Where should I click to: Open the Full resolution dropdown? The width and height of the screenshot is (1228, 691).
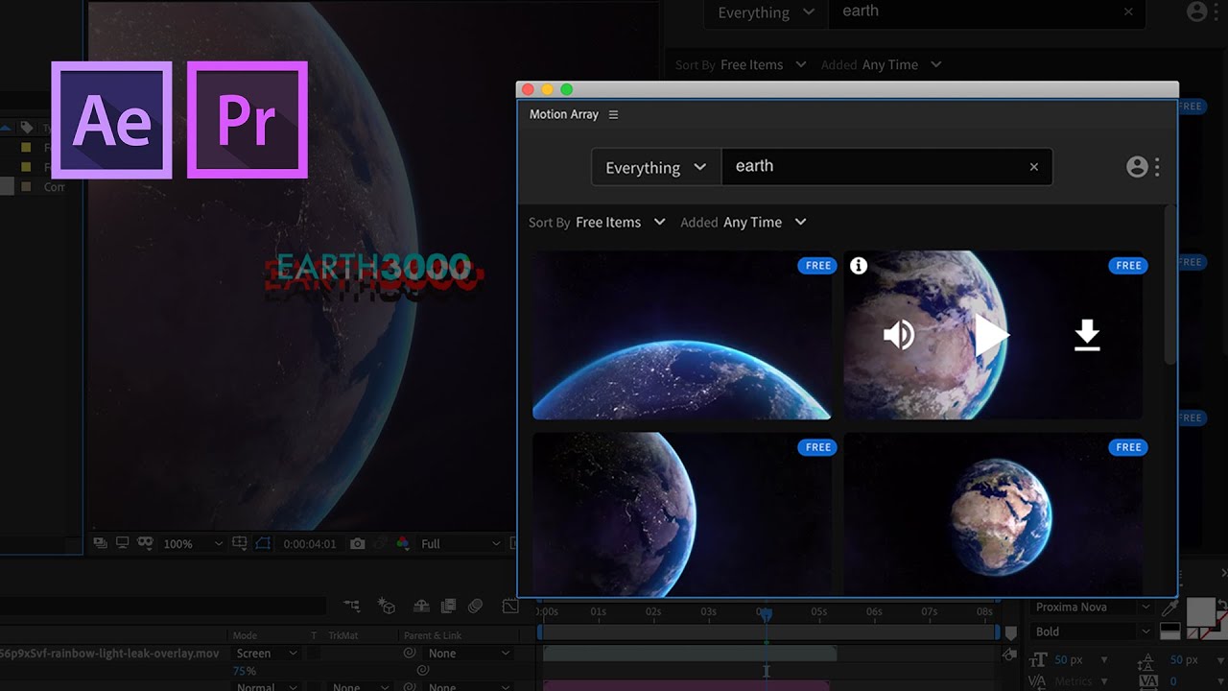pyautogui.click(x=460, y=543)
